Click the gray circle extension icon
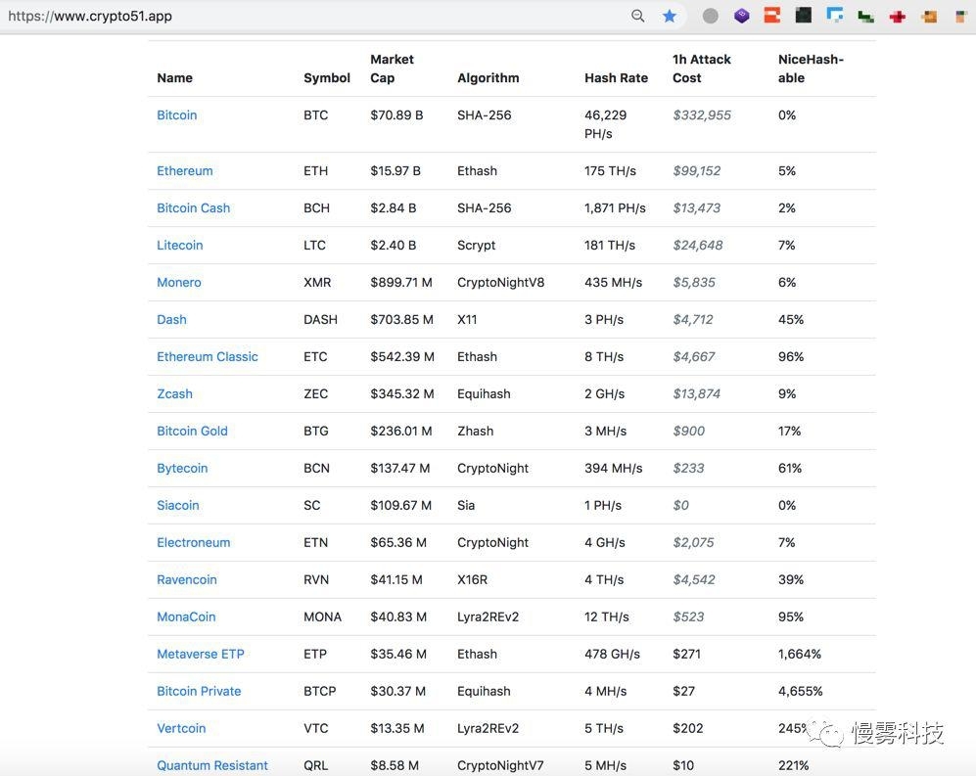This screenshot has width=976, height=776. click(710, 16)
